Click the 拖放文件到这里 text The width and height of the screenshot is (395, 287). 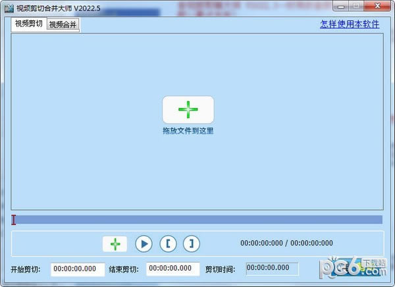[188, 131]
